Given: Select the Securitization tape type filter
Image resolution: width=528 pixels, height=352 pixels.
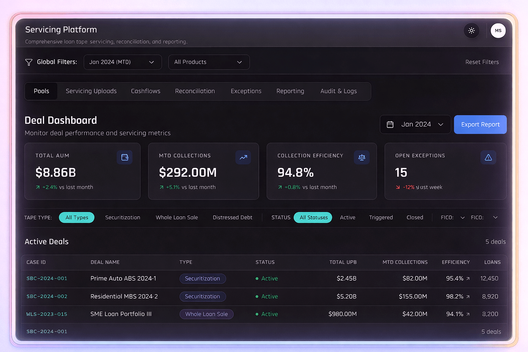Looking at the screenshot, I should (x=122, y=218).
